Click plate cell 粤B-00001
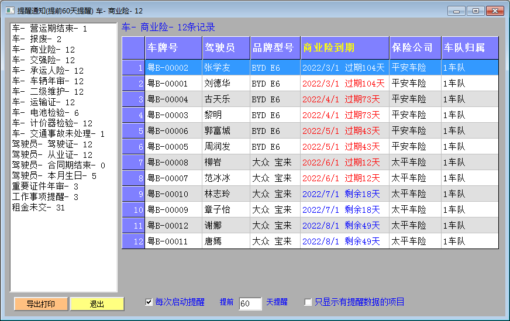510x321 pixels. tap(173, 84)
